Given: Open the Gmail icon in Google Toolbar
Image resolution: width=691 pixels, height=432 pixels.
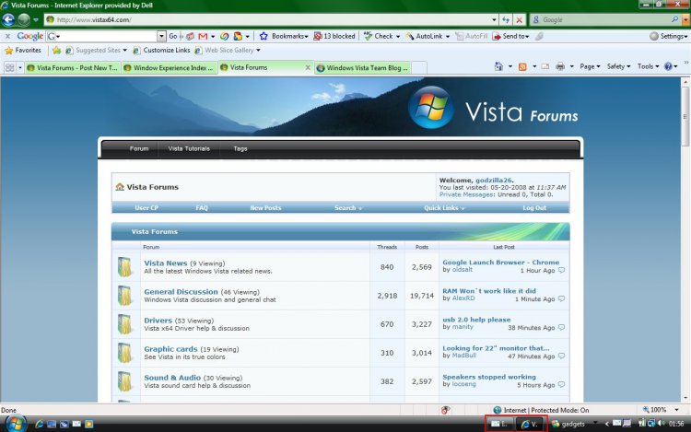Looking at the screenshot, I should (203, 36).
